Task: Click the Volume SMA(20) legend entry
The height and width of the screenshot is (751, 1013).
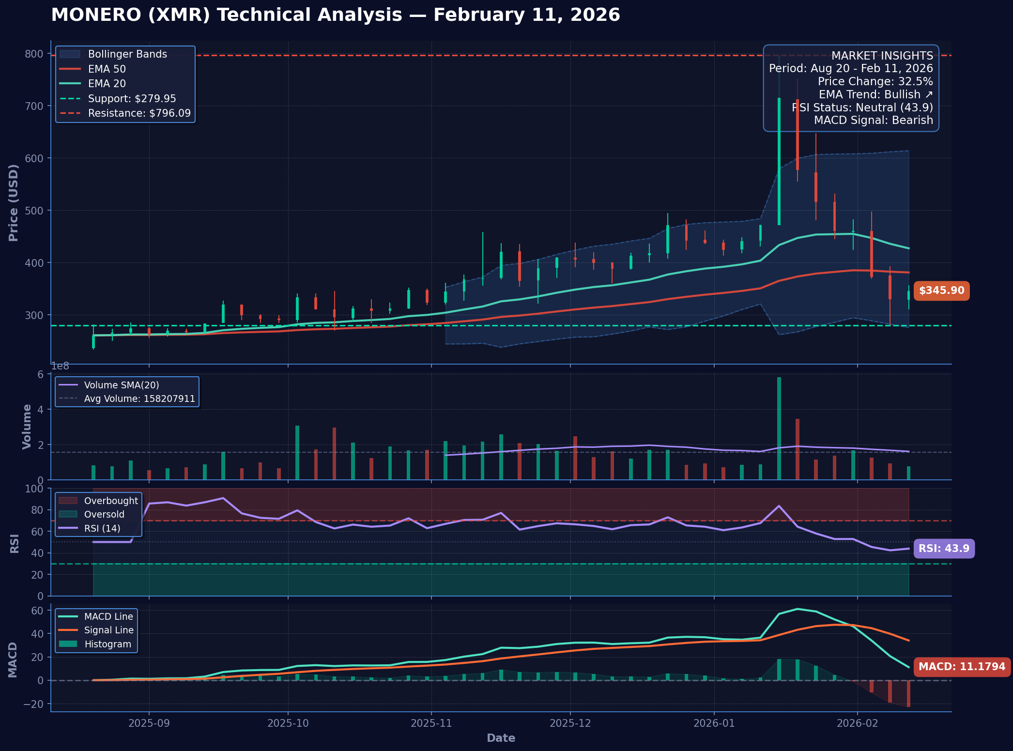Action: point(121,385)
